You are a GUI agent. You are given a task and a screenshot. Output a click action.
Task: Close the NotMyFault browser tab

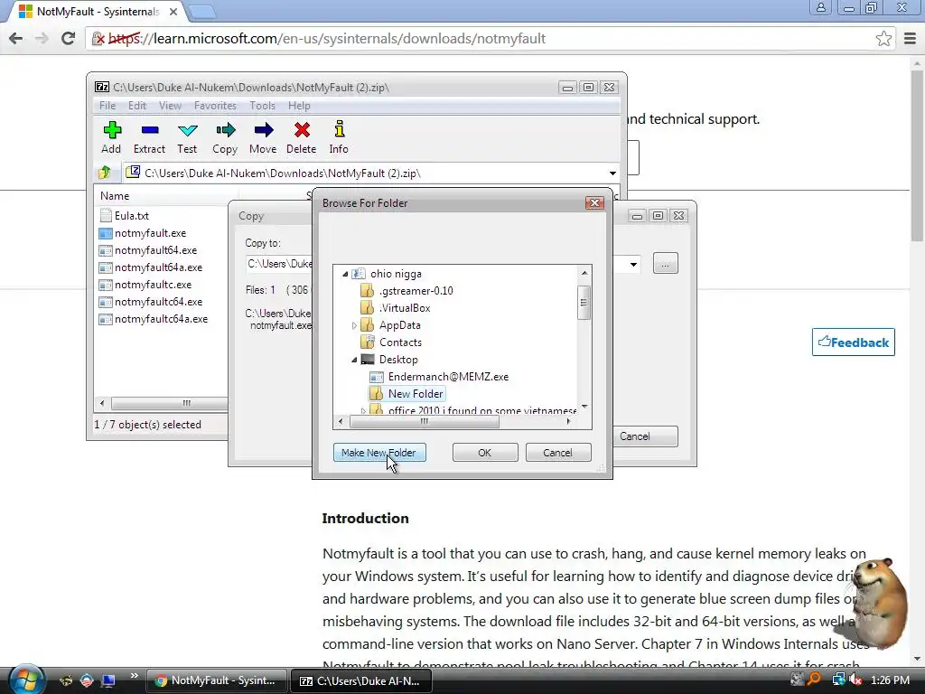pos(173,11)
